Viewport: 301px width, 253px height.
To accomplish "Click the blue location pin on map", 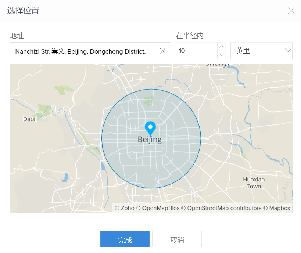I will click(x=150, y=129).
